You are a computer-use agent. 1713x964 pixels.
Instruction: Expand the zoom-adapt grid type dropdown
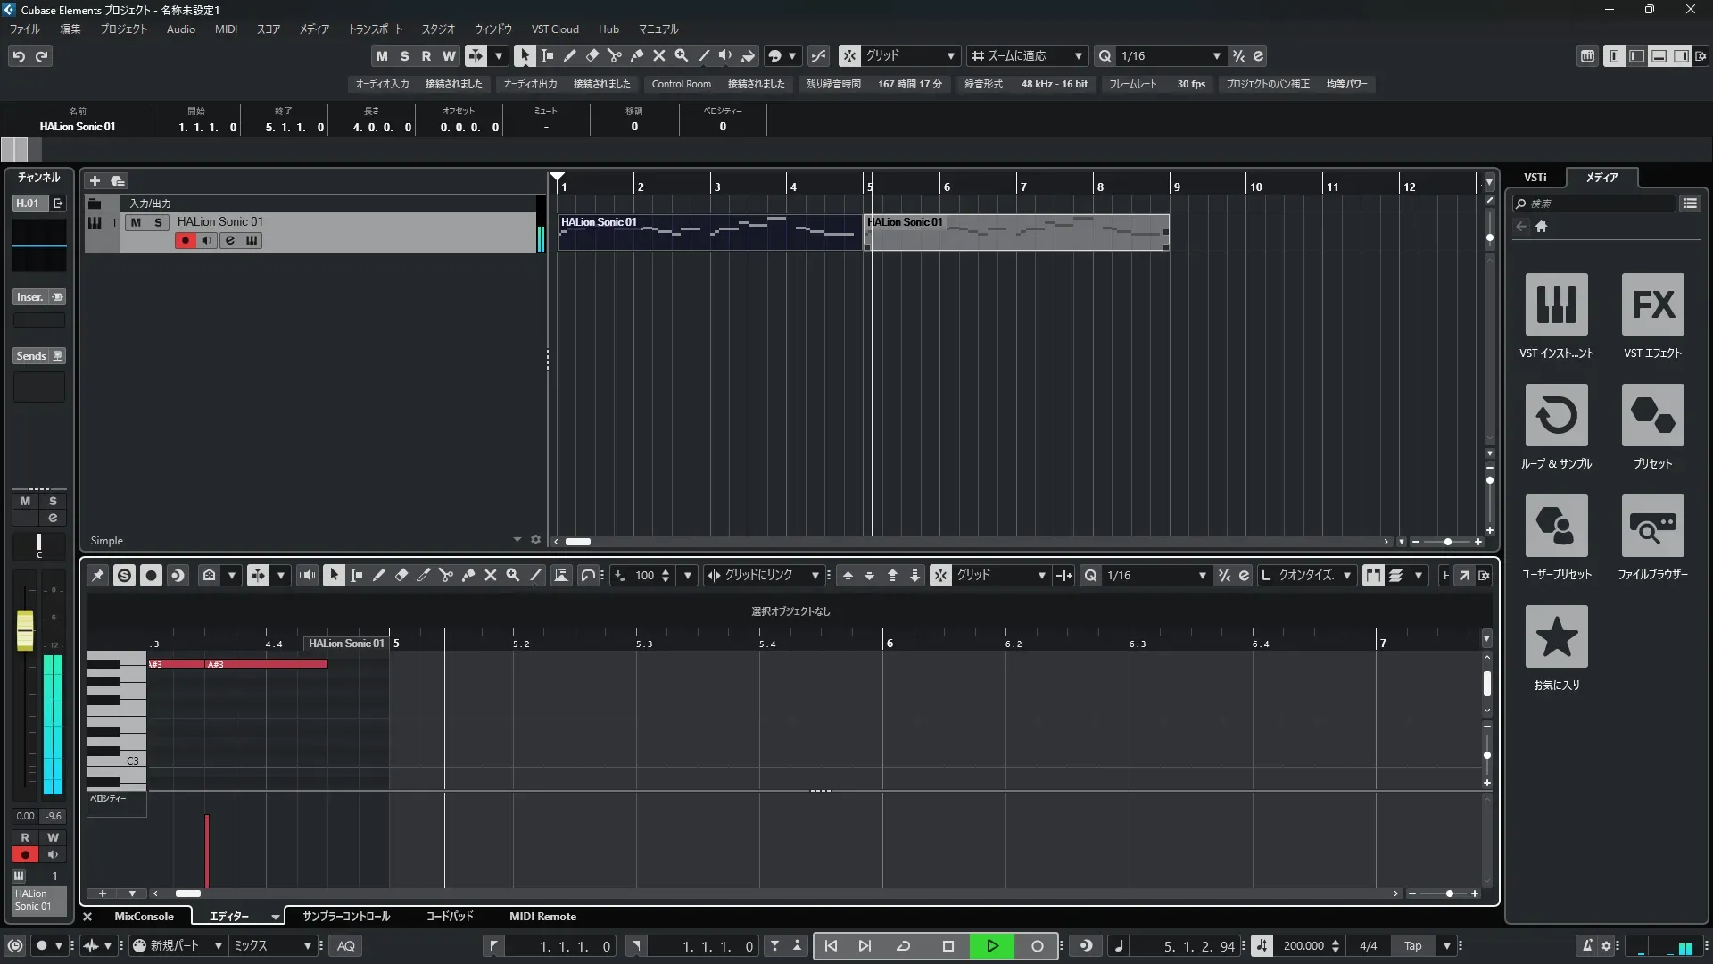tap(1078, 55)
